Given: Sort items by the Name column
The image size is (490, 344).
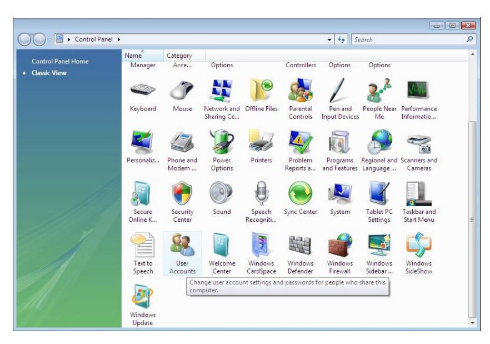Looking at the screenshot, I should [142, 56].
